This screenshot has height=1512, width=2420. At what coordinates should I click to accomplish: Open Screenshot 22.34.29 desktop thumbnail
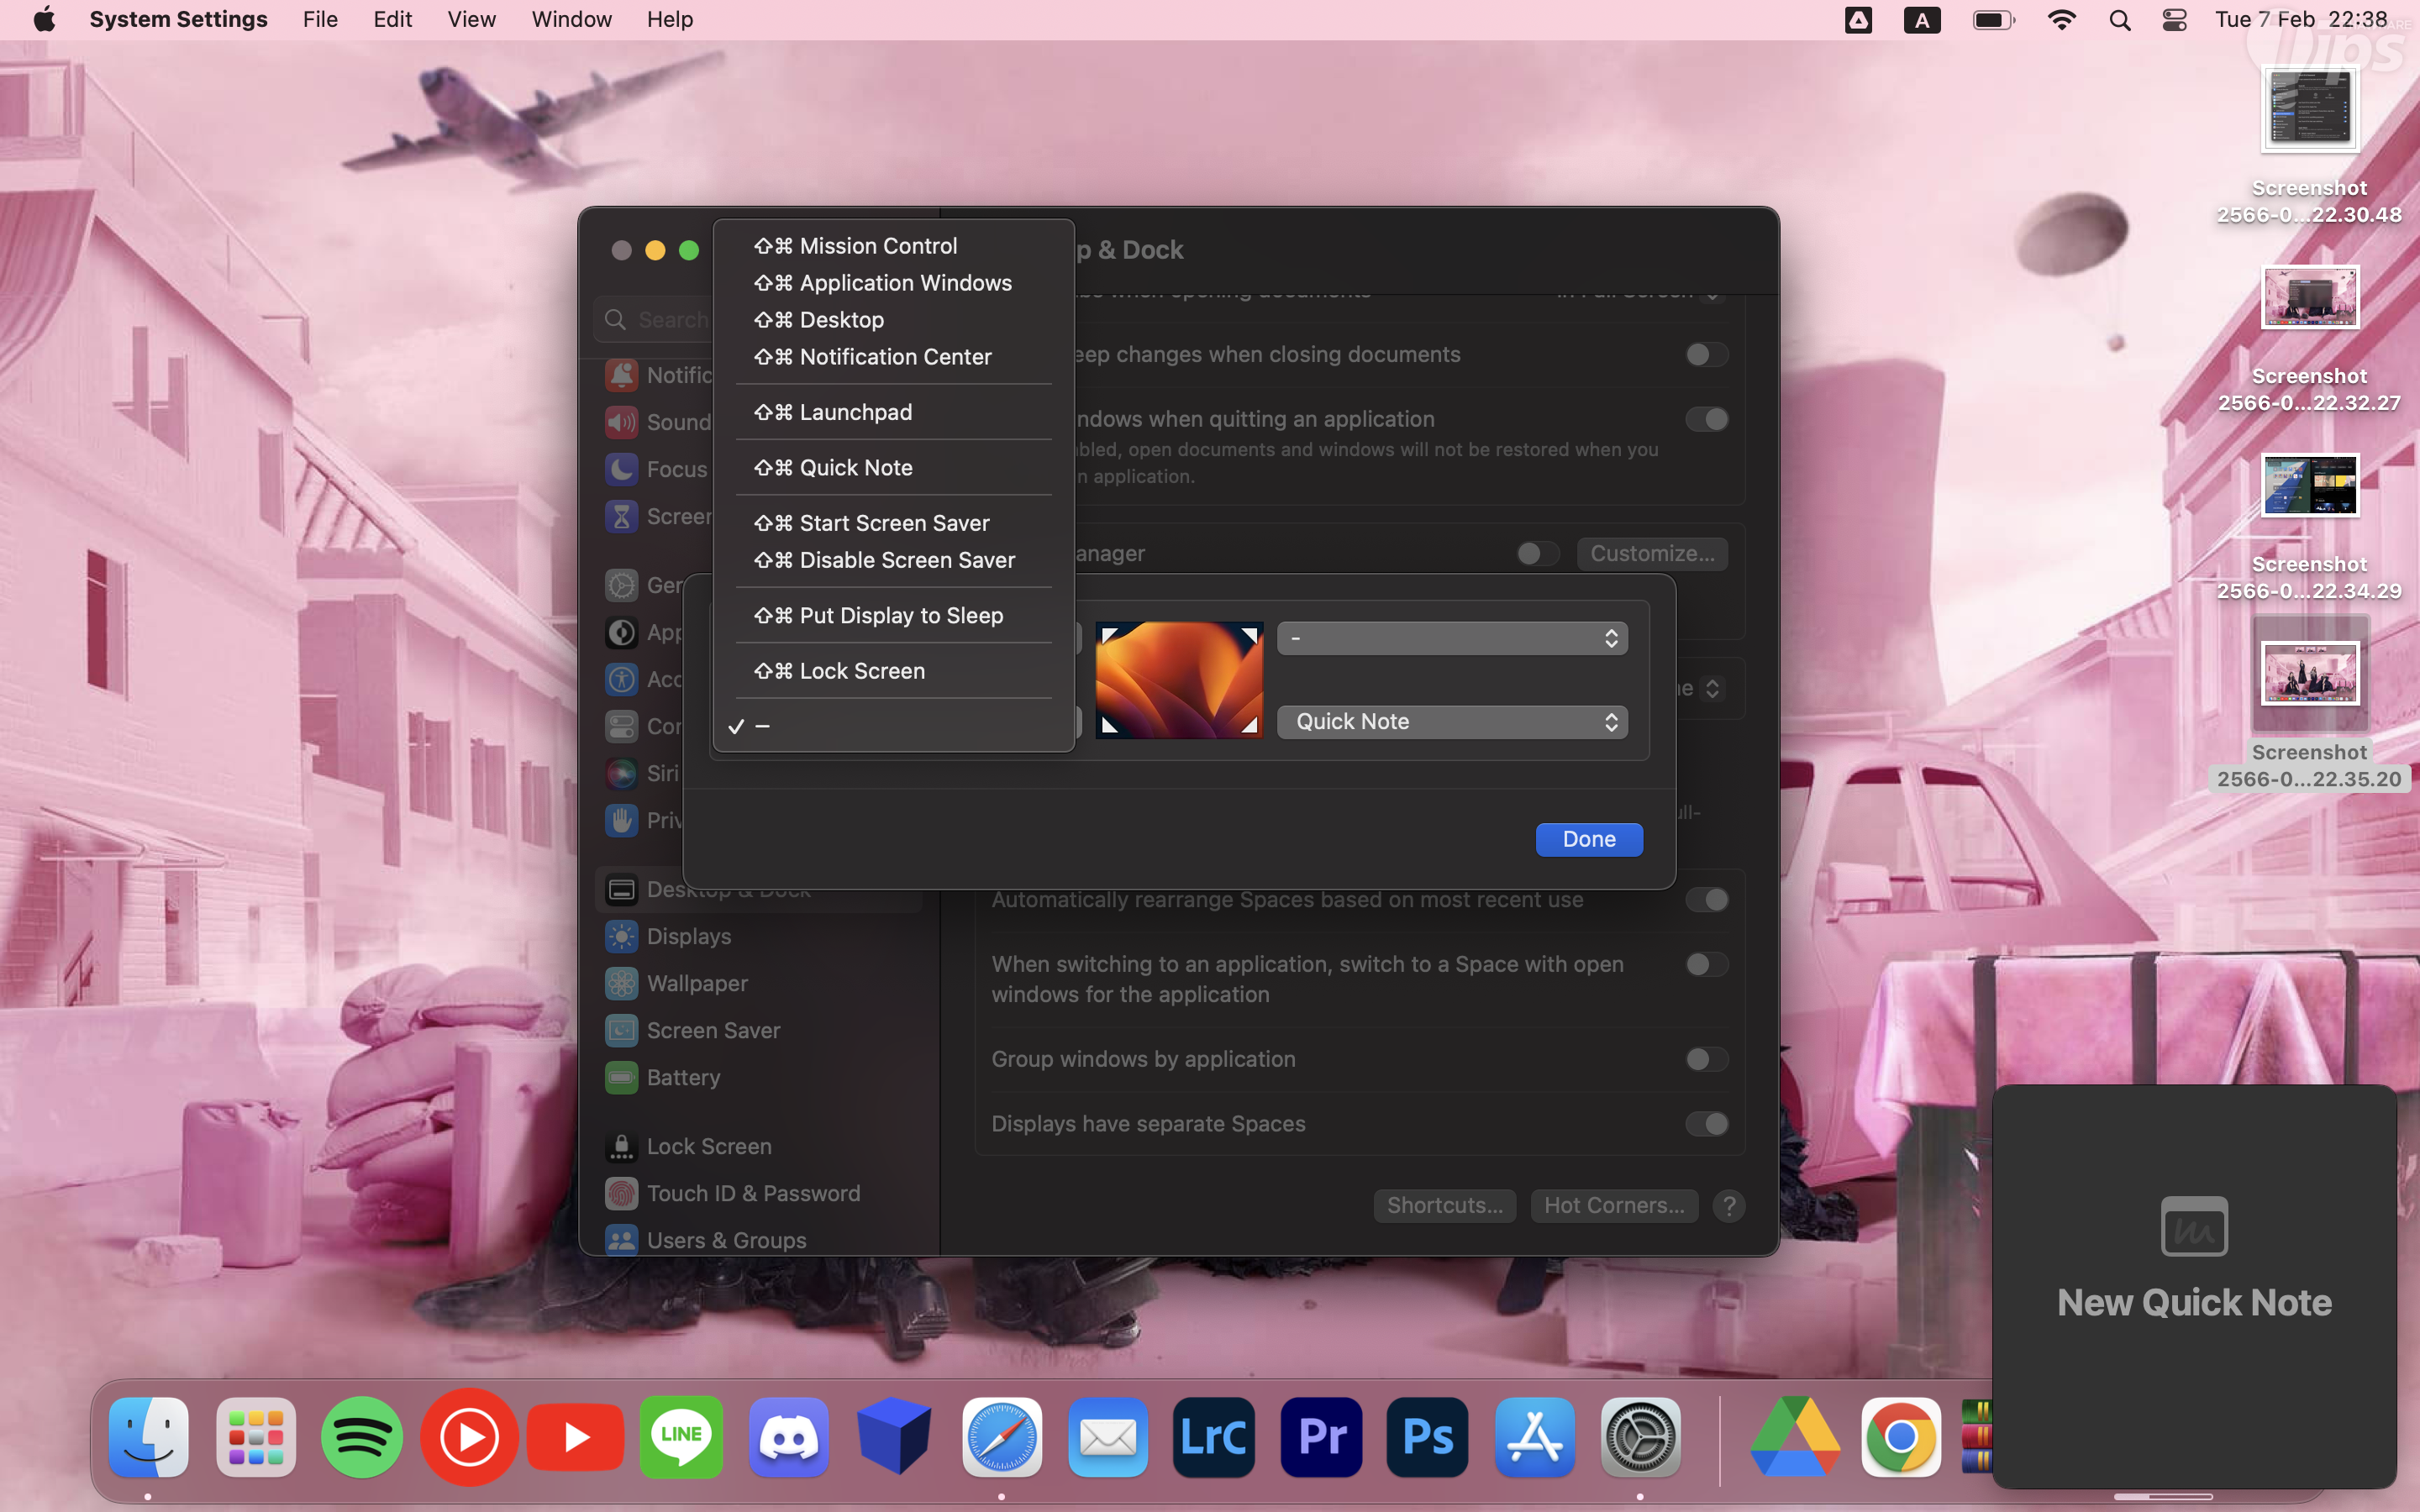2309,486
